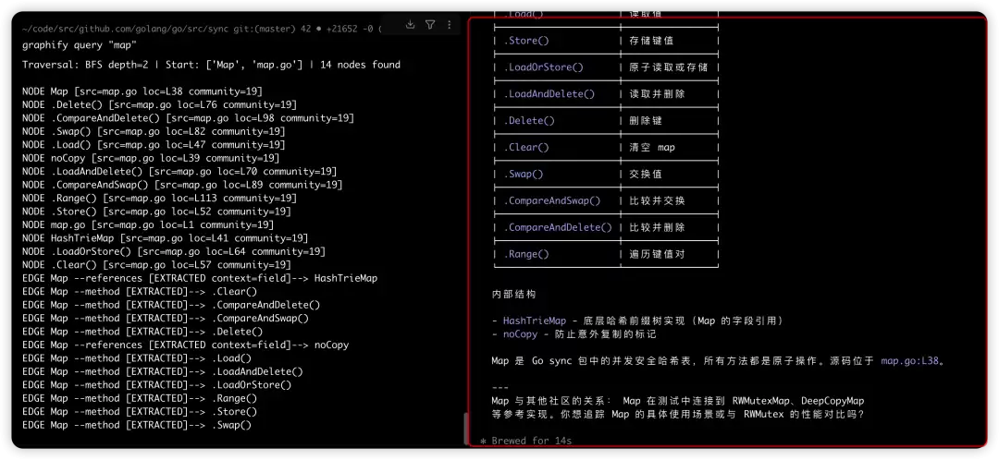Screen dimensions: 999x460
Task: Click the EDGE Map references noCopy line
Action: pyautogui.click(x=185, y=345)
